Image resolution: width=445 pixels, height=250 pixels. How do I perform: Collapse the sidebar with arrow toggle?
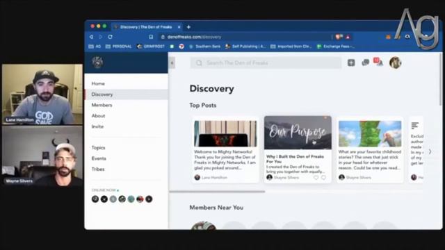coord(172,63)
